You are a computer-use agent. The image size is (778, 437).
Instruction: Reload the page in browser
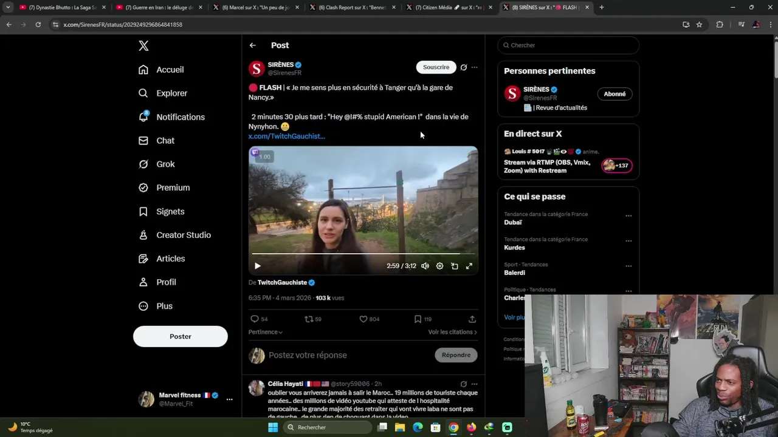pyautogui.click(x=38, y=24)
